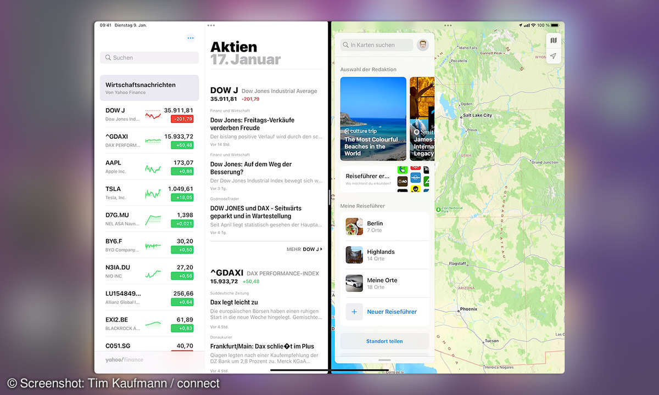Select the LU154849 Allianz Global row

[149, 297]
